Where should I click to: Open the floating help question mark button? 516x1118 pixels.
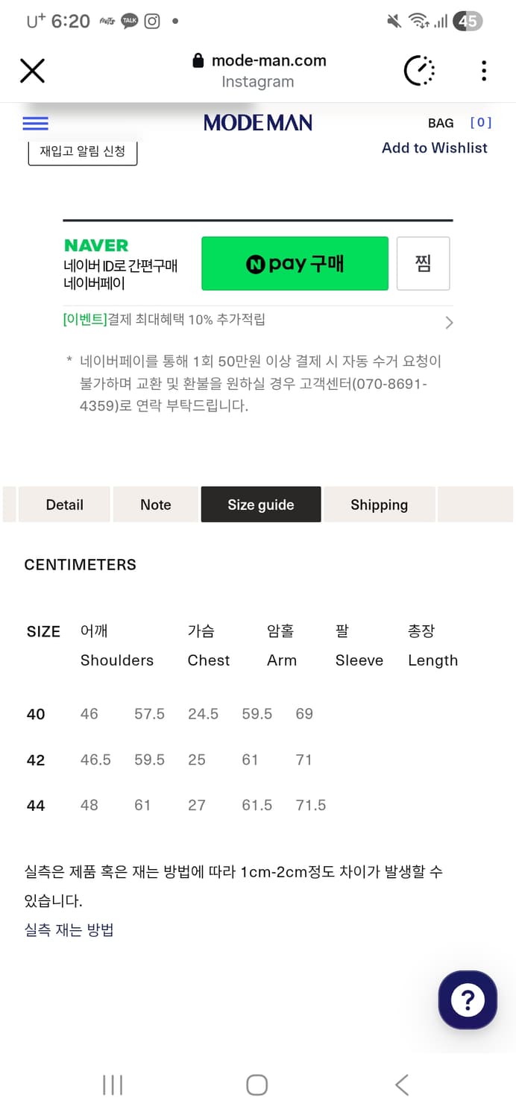[468, 999]
